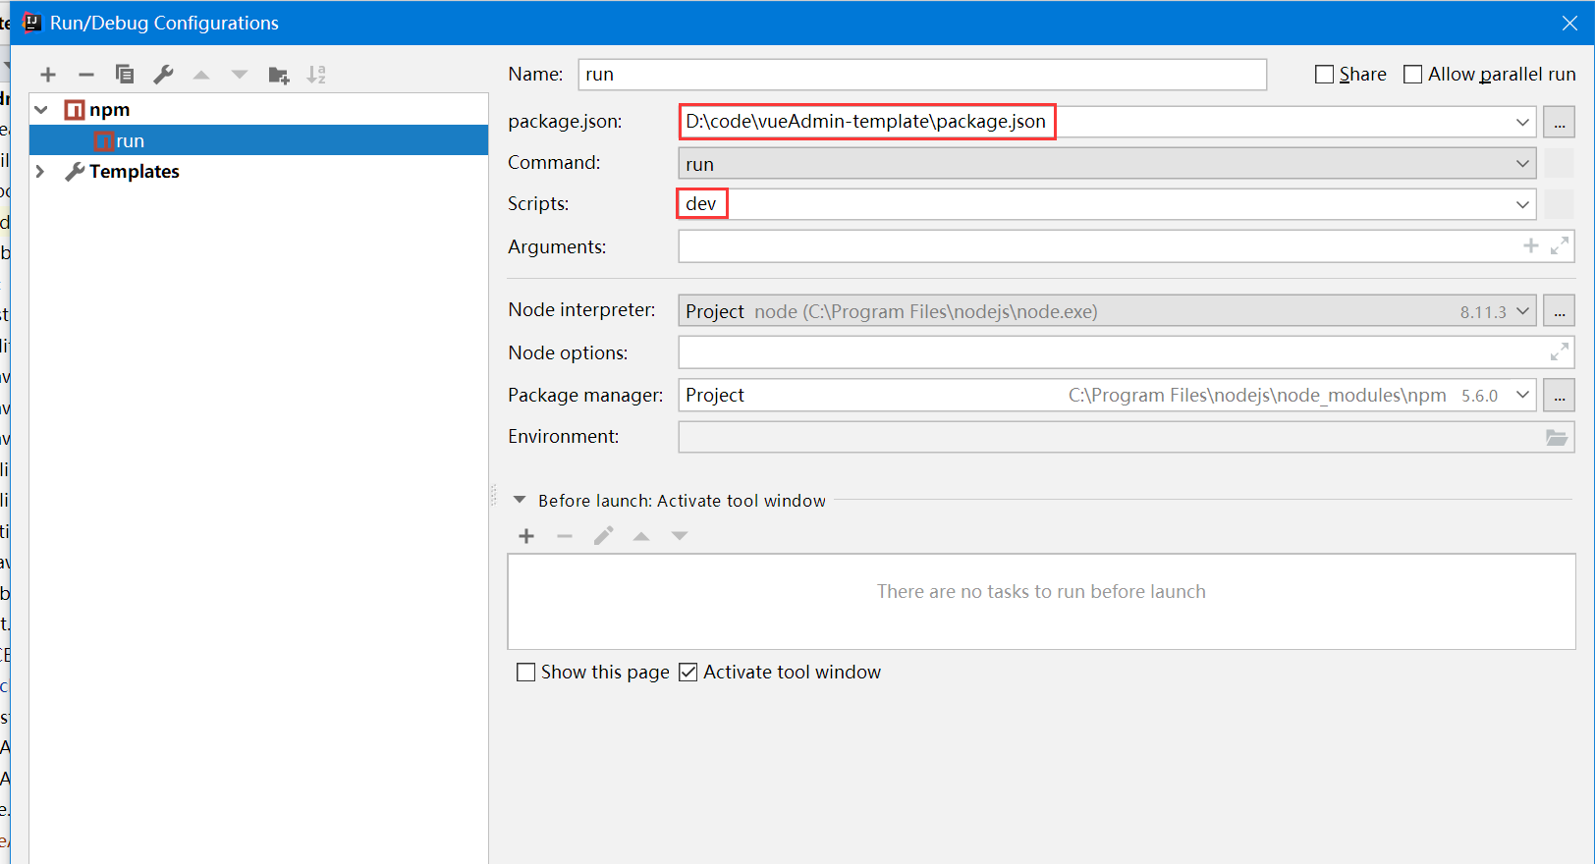
Task: Click the npm icon in the tree
Action: pos(75,110)
